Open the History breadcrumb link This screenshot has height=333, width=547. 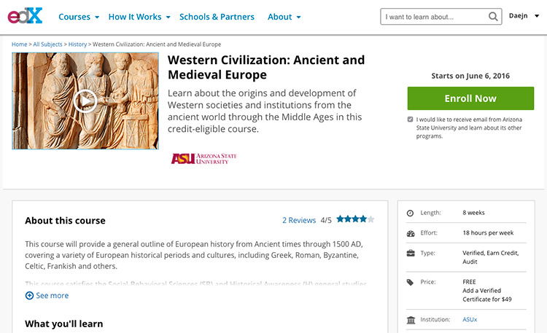pyautogui.click(x=77, y=44)
